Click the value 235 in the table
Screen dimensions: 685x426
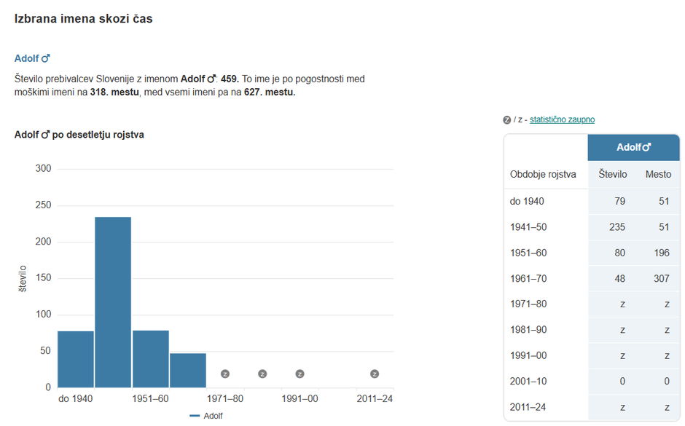pos(617,227)
